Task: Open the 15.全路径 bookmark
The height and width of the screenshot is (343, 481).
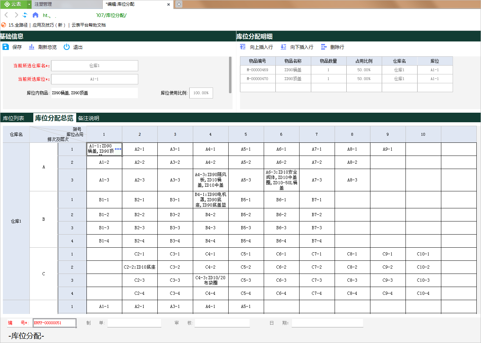Action: tap(18, 25)
